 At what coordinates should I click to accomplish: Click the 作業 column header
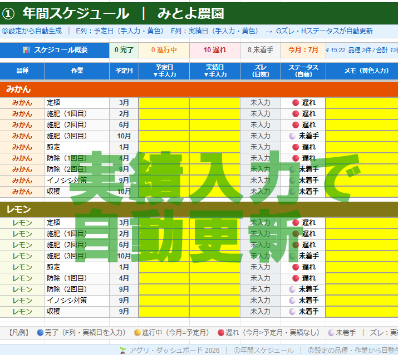click(x=77, y=71)
